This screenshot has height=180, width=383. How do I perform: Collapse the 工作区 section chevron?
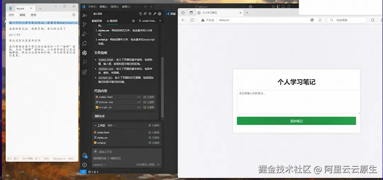tap(95, 126)
